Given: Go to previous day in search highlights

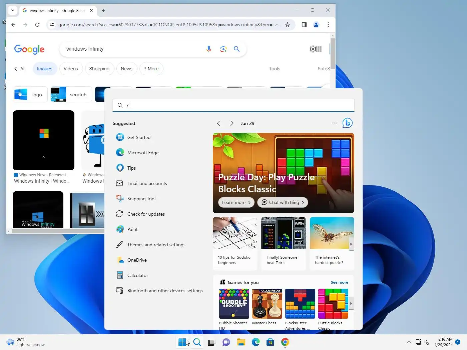Looking at the screenshot, I should (218, 123).
